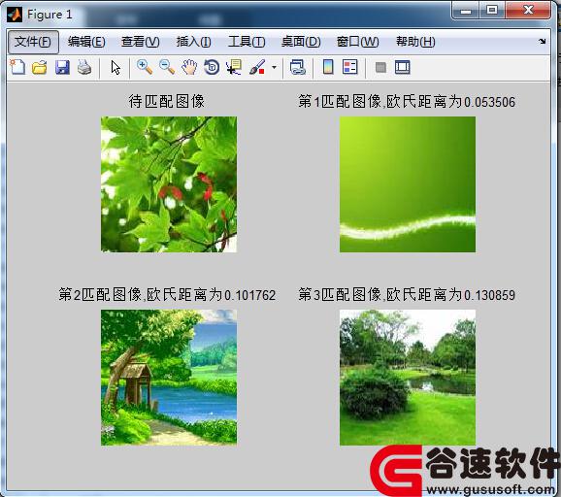Insert a Colorbar from the toolbar
This screenshot has width=561, height=497.
tap(328, 67)
